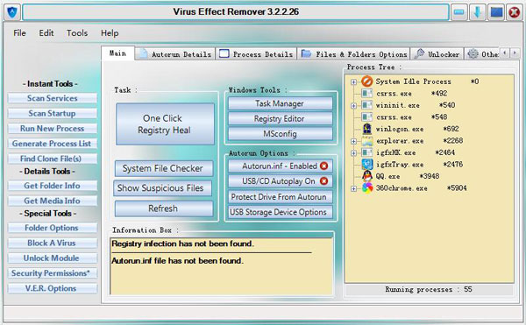Click Block A Virus

point(53,243)
